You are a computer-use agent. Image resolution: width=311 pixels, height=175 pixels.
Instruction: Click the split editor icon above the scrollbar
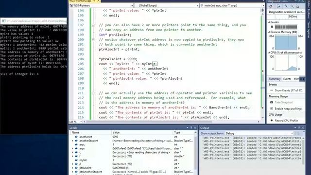(x=262, y=10)
